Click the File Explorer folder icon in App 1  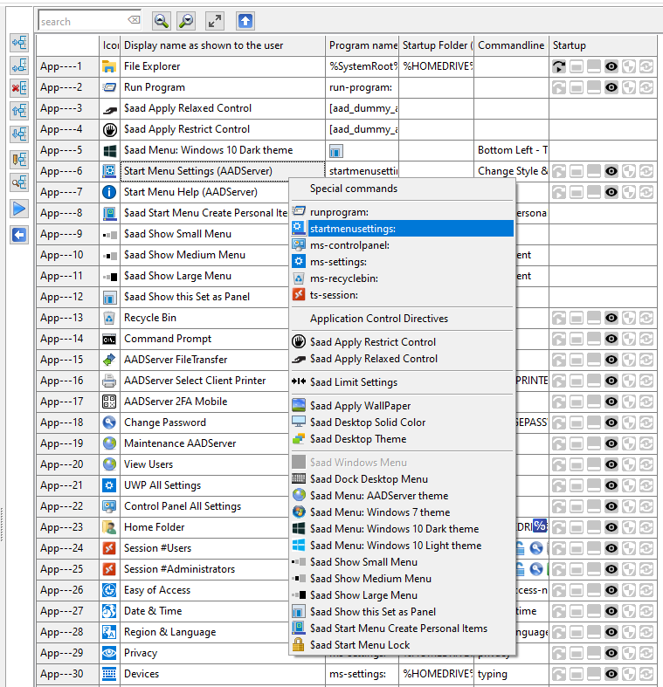click(109, 66)
